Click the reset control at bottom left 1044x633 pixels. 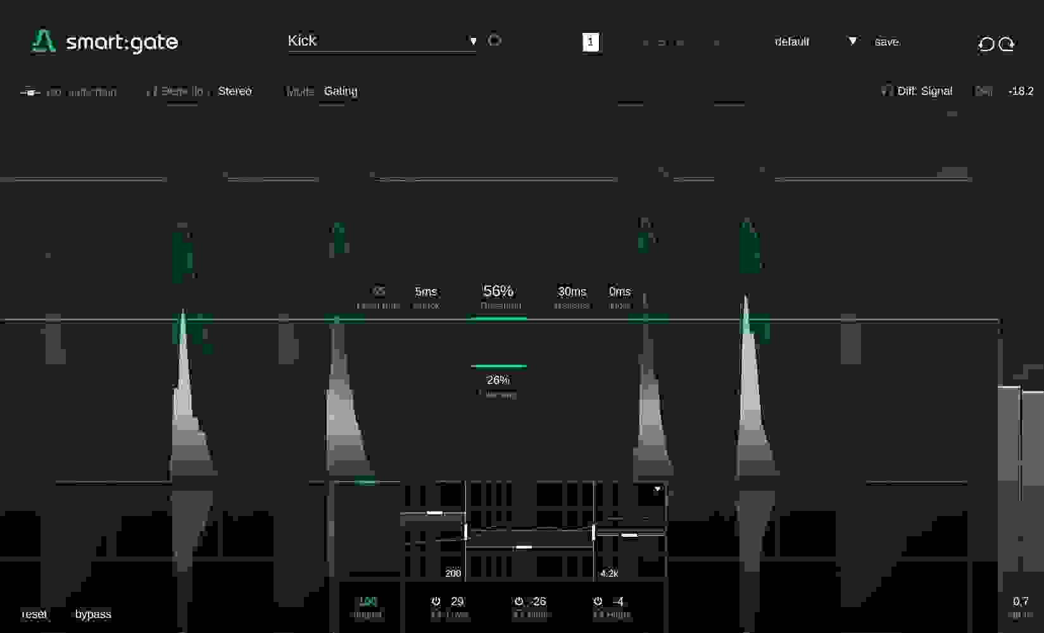point(34,613)
